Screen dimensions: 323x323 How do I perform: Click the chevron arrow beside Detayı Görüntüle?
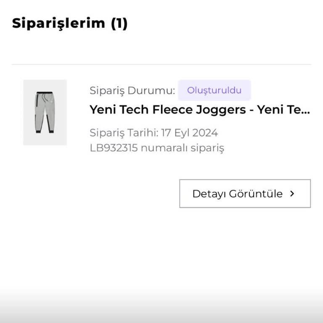pos(292,193)
